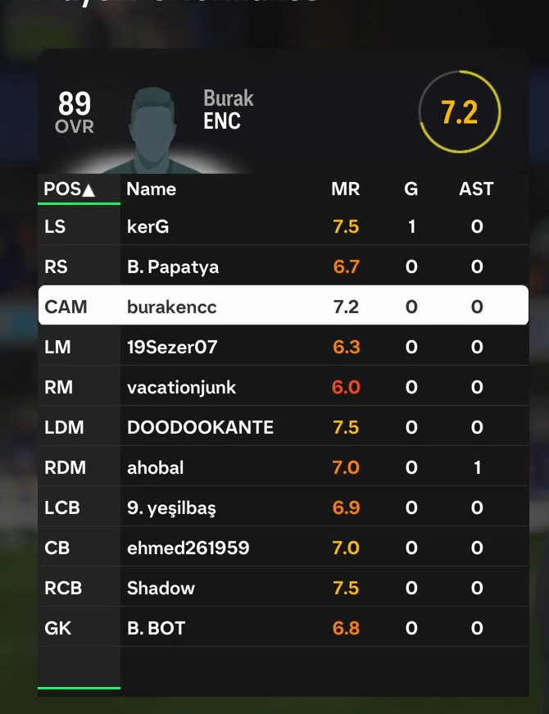Sort by the G goals column
The height and width of the screenshot is (714, 549).
pyautogui.click(x=411, y=189)
